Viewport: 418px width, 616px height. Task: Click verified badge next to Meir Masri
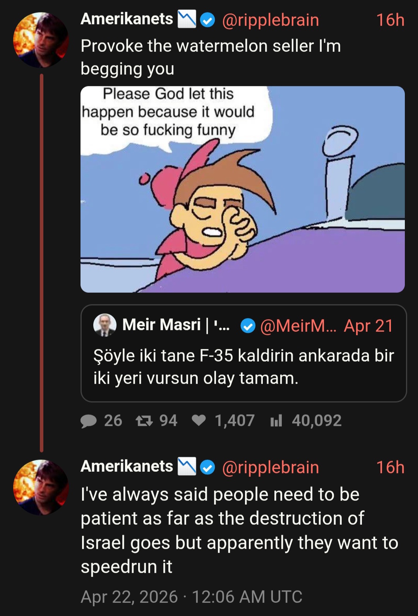pos(248,326)
